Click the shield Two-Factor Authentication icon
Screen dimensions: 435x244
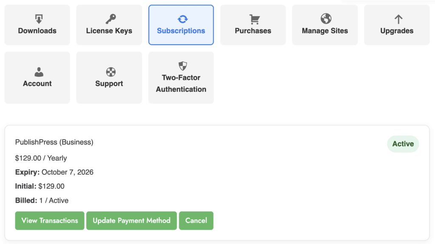[183, 66]
